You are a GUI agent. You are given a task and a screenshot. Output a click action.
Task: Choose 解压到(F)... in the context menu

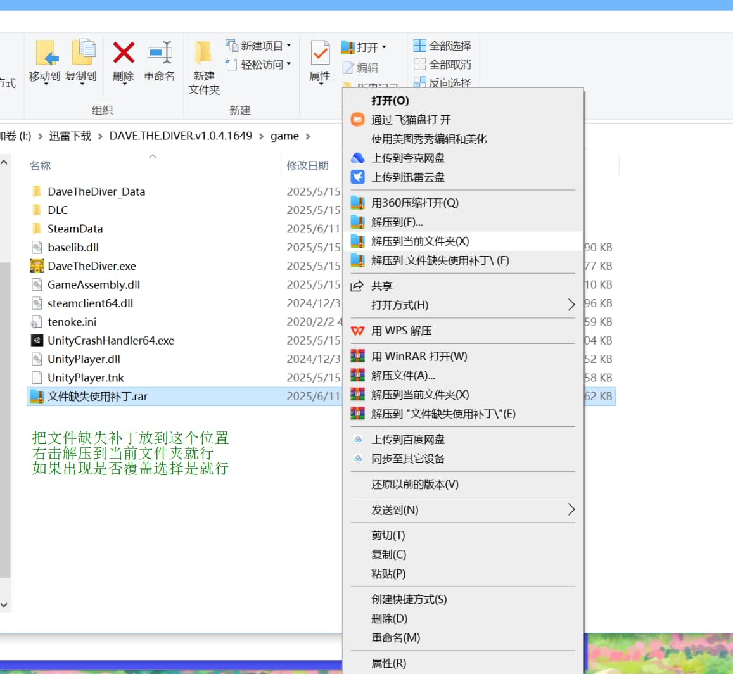coord(462,222)
